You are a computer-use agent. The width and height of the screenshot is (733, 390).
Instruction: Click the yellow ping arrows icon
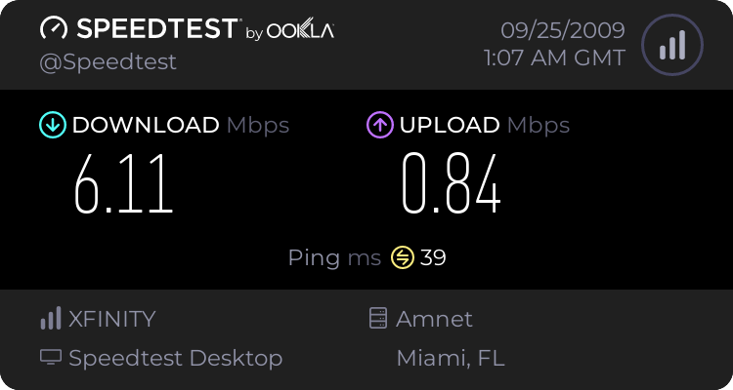point(403,257)
